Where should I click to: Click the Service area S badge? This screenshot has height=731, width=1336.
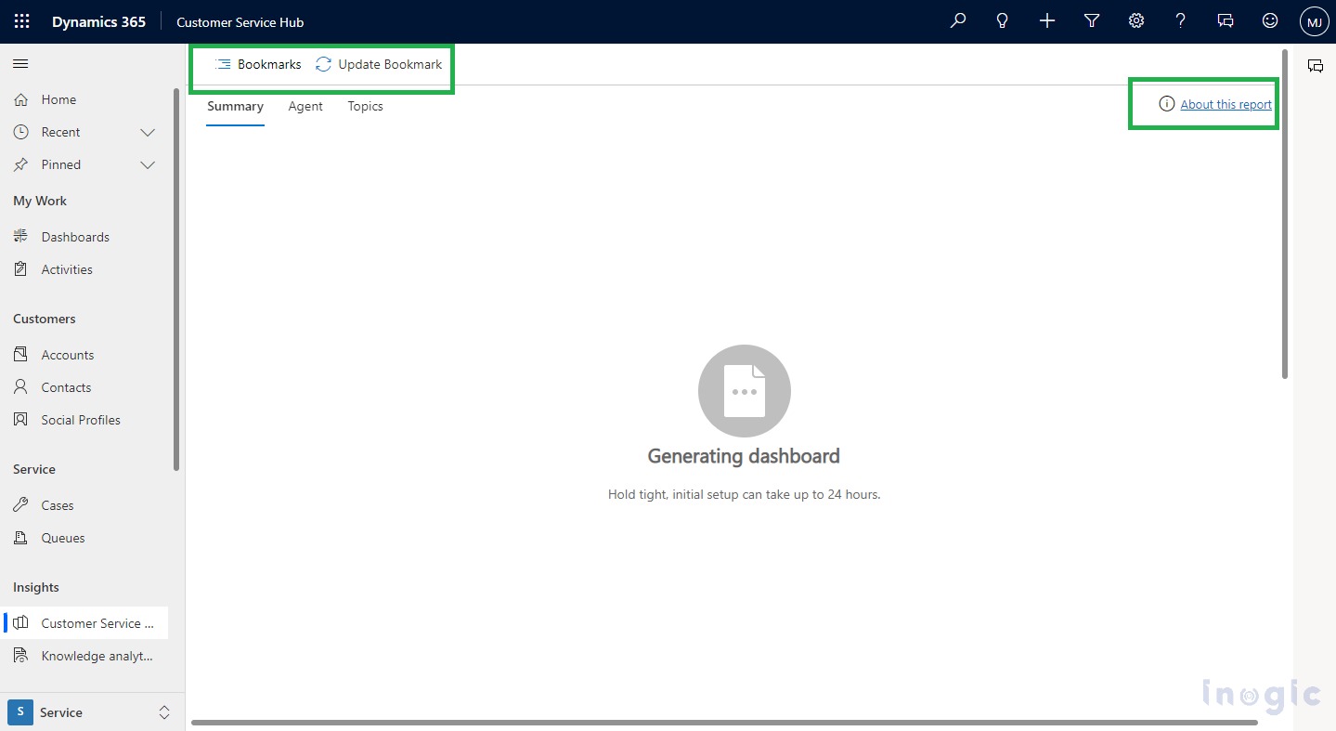coord(19,712)
